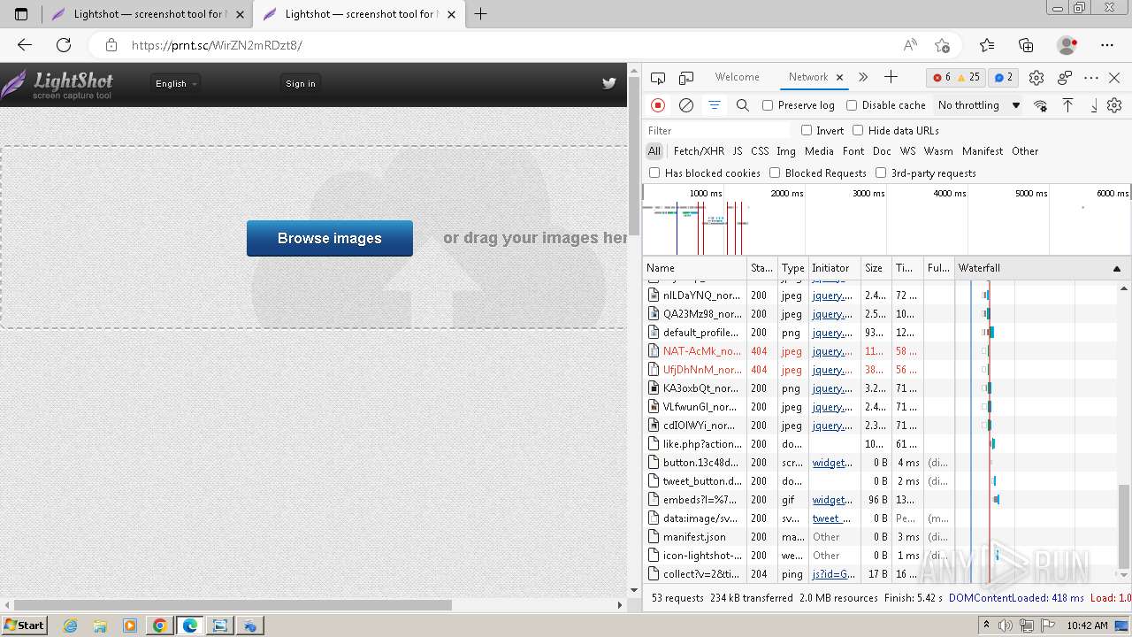Enable Disable cache checkbox

tap(852, 105)
